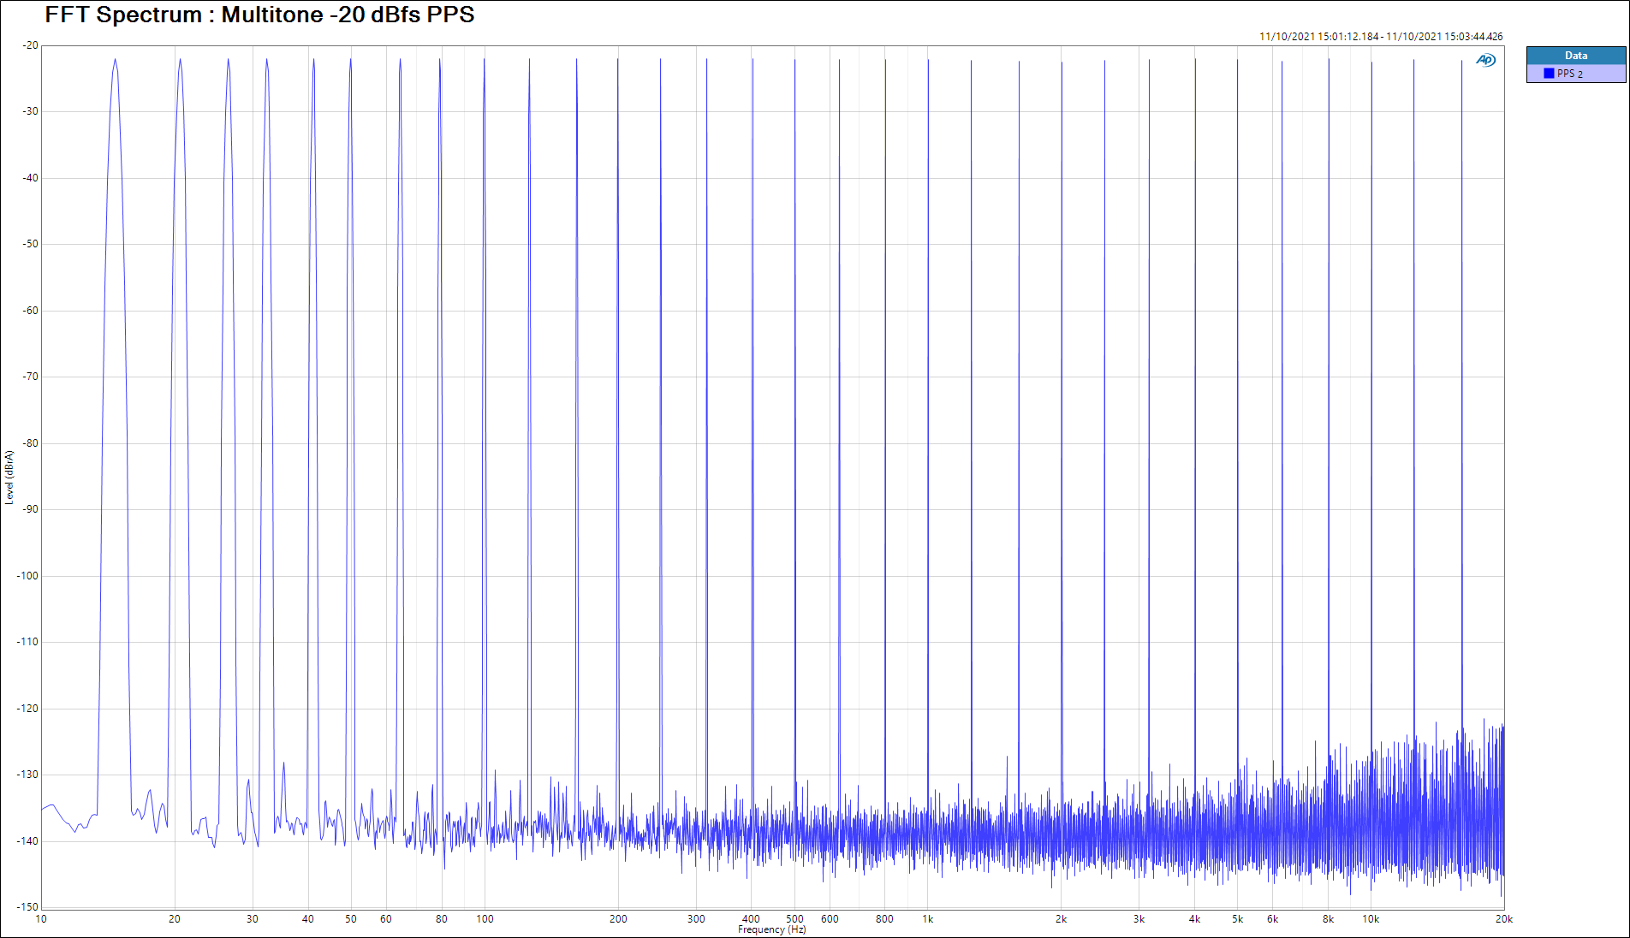Click the -150 level axis tick label
Screen dimensions: 1630x938
[x=27, y=907]
